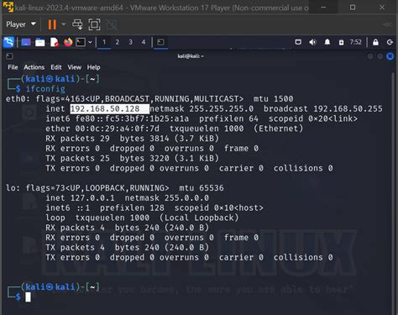Select the terminal window taskbar button
398x315 pixels.
pyautogui.click(x=160, y=42)
